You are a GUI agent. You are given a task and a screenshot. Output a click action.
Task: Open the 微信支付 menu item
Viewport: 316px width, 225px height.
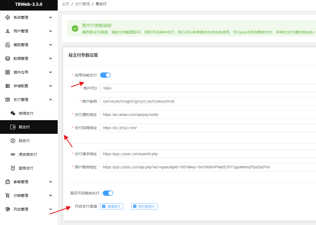pyautogui.click(x=29, y=113)
